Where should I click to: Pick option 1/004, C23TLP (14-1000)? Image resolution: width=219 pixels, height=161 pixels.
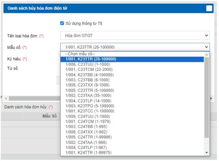[x=132, y=101]
